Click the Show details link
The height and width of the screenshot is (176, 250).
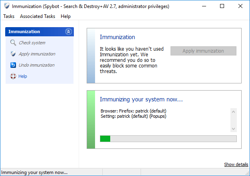236,164
